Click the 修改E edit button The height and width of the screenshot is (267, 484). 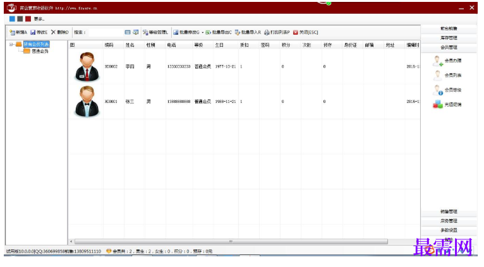(x=39, y=32)
